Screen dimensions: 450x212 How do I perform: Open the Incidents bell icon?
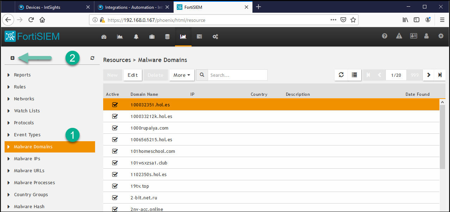click(136, 37)
